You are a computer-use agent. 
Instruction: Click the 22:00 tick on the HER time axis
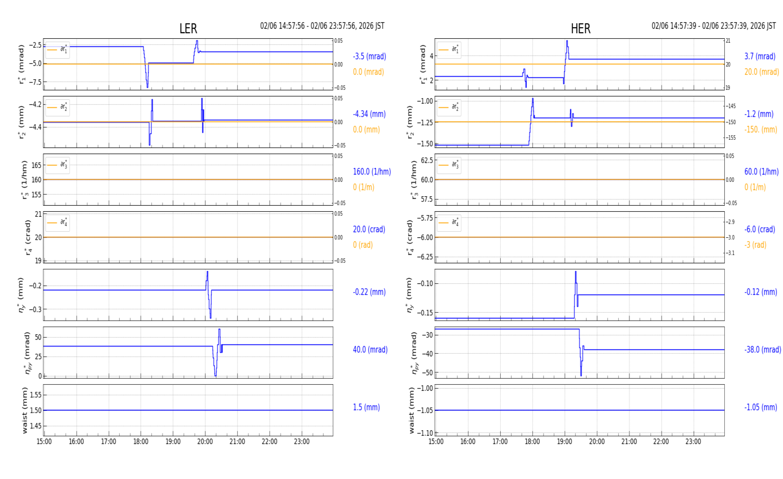click(x=661, y=442)
